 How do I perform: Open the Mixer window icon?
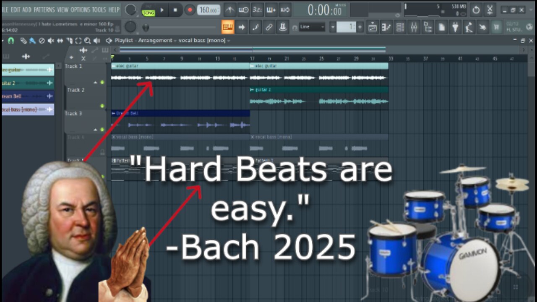(x=414, y=27)
